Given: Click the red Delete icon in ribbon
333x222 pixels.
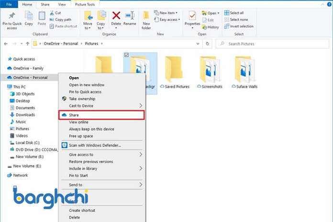Looking at the screenshot, I should click(116, 15).
